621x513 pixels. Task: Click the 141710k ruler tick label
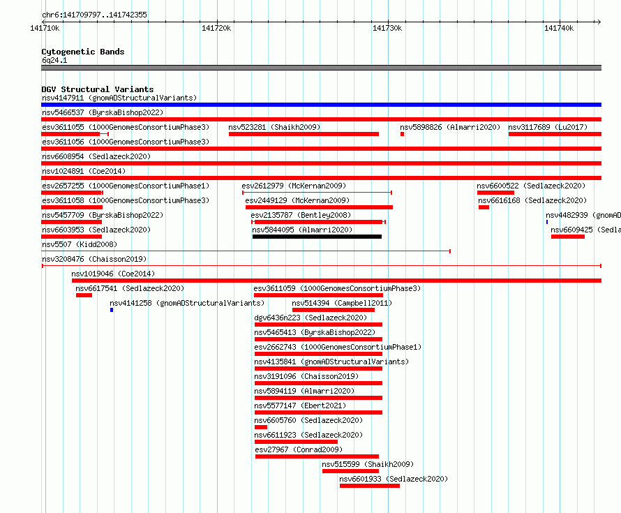click(x=45, y=28)
